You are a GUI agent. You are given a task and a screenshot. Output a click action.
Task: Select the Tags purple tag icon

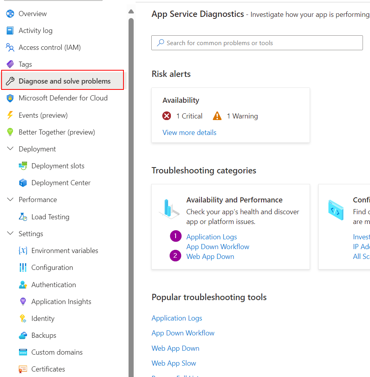click(x=10, y=64)
